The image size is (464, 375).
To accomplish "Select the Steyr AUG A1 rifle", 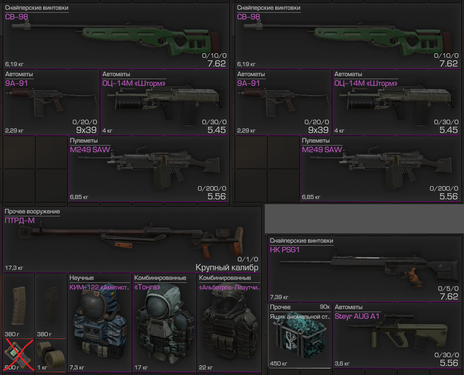I will [397, 335].
